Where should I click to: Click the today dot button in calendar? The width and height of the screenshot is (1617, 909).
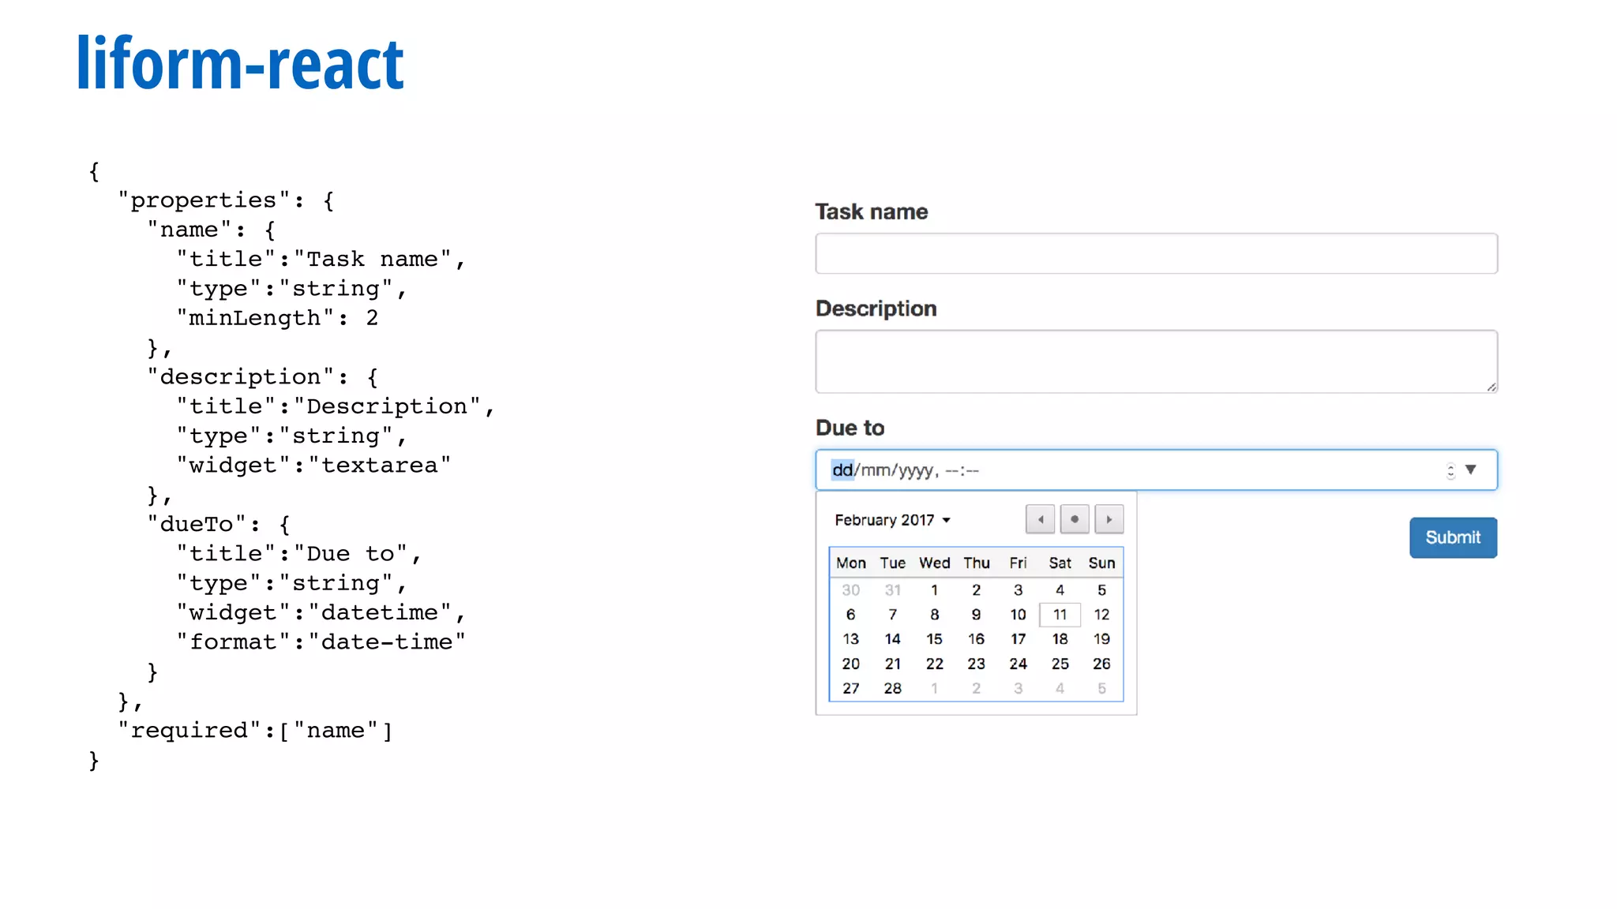coord(1075,519)
